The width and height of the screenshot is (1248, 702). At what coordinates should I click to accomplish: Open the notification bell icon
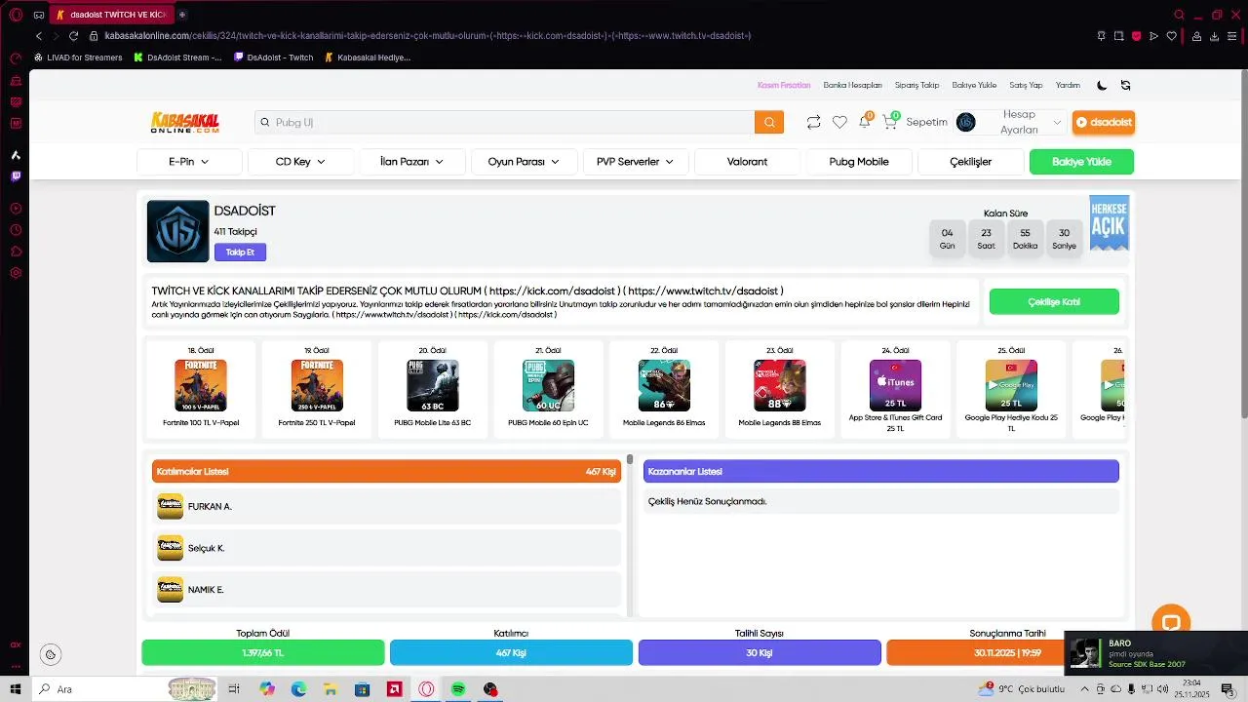pyautogui.click(x=864, y=122)
